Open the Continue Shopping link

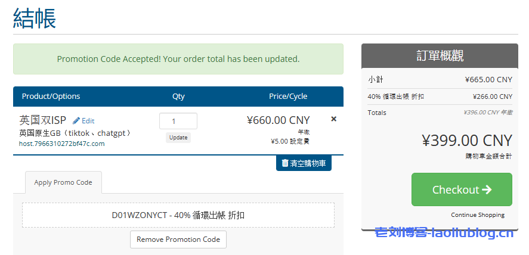(477, 214)
